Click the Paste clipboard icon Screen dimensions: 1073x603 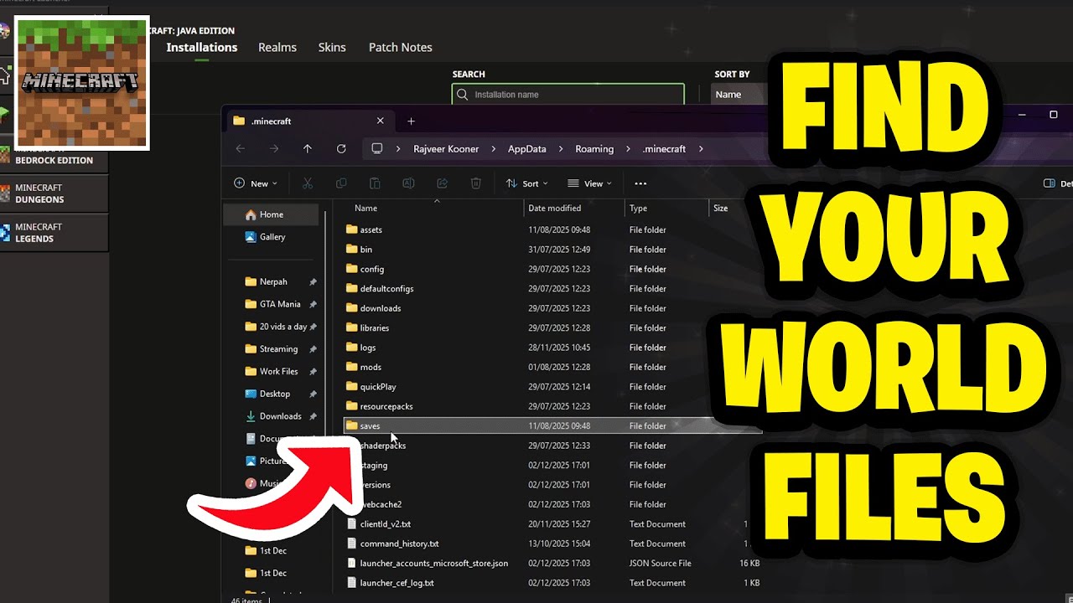(375, 183)
